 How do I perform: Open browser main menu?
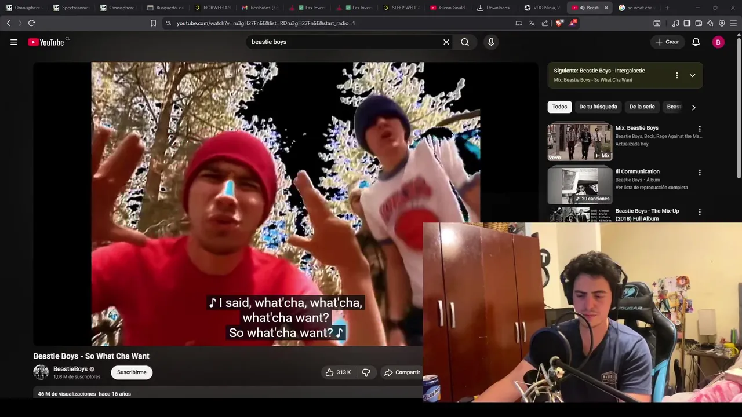(x=733, y=23)
